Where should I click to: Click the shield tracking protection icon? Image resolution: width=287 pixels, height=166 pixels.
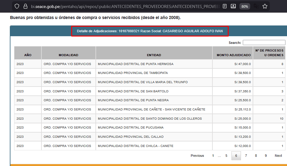point(17,6)
